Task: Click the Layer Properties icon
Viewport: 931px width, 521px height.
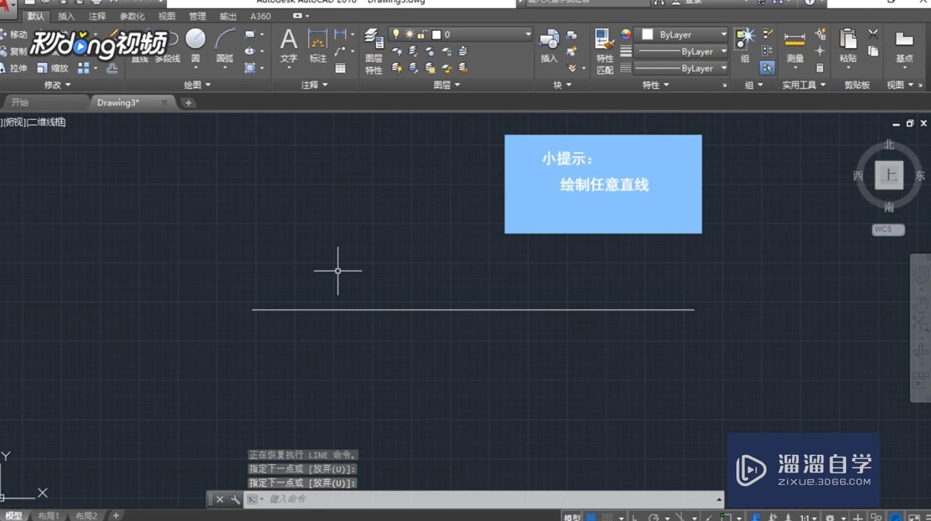Action: [x=375, y=40]
